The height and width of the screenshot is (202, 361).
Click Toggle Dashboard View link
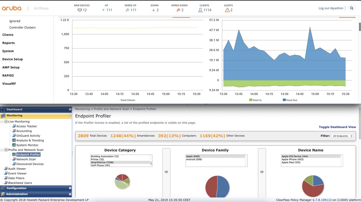point(337,127)
